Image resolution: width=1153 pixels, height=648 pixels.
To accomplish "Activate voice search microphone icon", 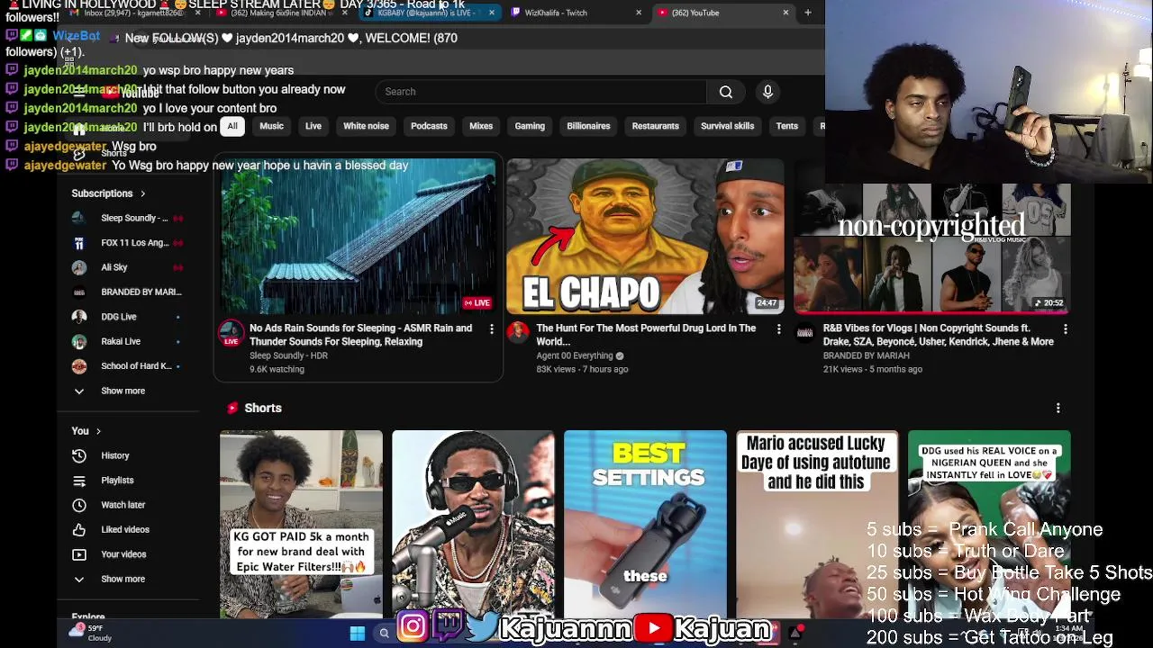I will coord(767,92).
